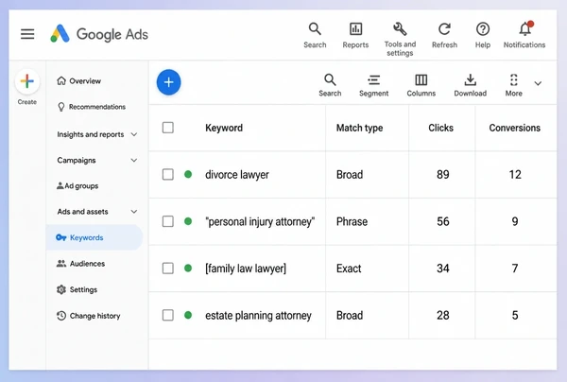The width and height of the screenshot is (567, 382).
Task: Open Reports from the top bar
Action: [355, 35]
